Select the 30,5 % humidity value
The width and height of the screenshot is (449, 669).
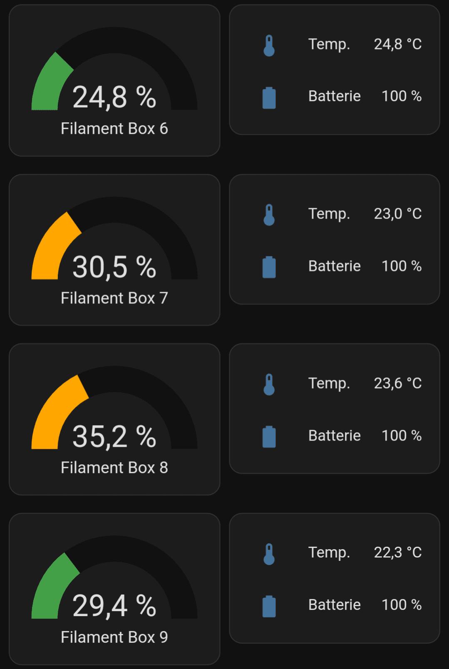click(114, 267)
